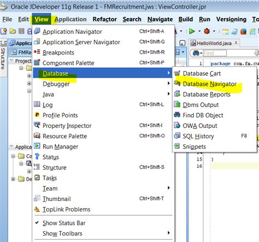Open the Navigate menu
The width and height of the screenshot is (259, 242).
tap(160, 19)
